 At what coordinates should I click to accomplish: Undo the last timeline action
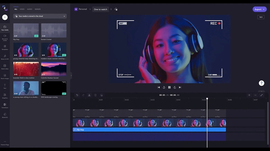[77, 95]
